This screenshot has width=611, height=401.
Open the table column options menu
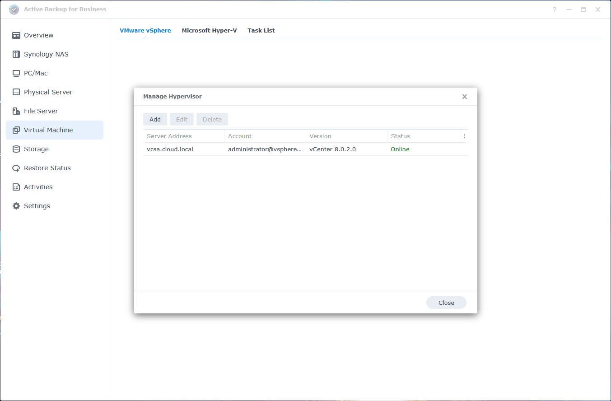pyautogui.click(x=465, y=136)
